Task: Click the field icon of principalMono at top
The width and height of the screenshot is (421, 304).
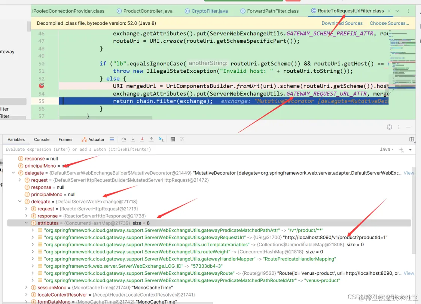Action: coord(21,166)
